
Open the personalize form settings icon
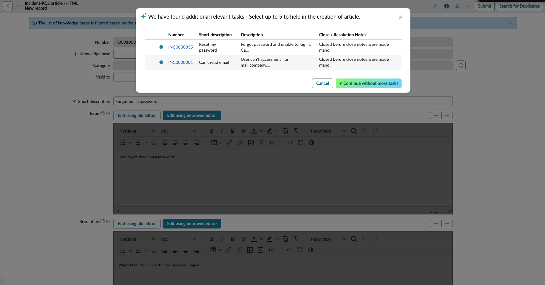click(457, 6)
